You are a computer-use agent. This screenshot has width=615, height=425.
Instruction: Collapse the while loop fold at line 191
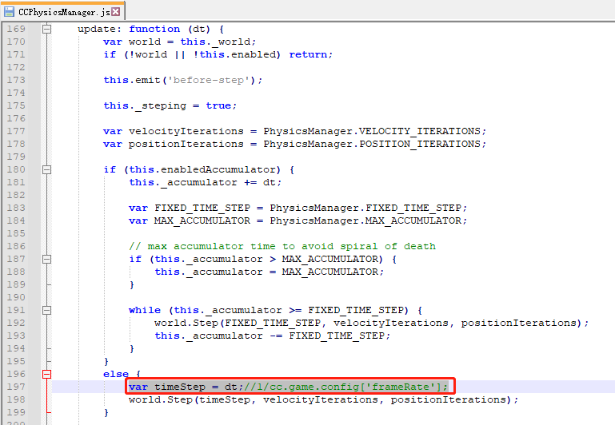coord(46,310)
